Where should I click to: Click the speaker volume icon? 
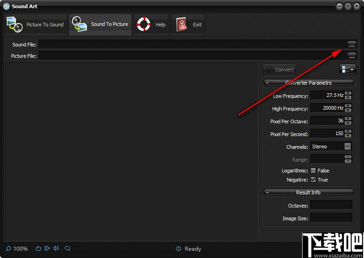click(x=56, y=248)
